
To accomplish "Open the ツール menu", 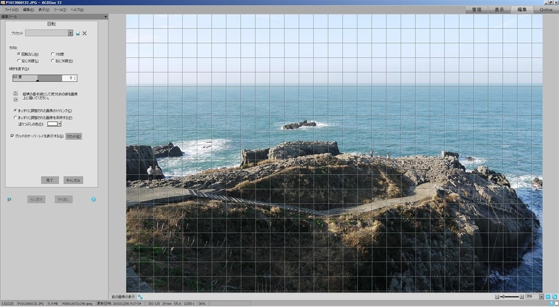I will (x=60, y=10).
